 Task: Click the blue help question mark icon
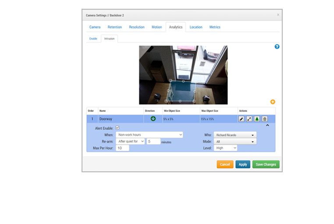pyautogui.click(x=277, y=46)
